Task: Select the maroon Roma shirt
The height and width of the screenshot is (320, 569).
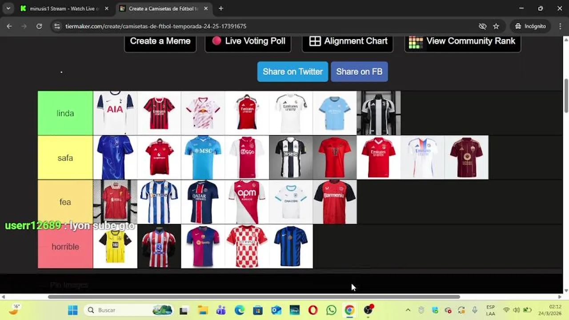Action: [466, 157]
